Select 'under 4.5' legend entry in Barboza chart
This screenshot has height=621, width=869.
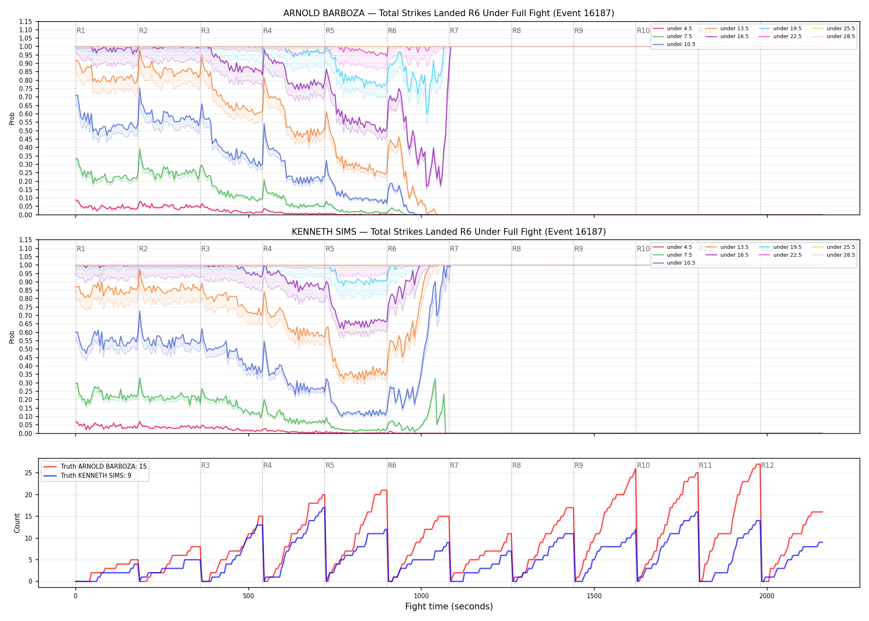[x=672, y=29]
